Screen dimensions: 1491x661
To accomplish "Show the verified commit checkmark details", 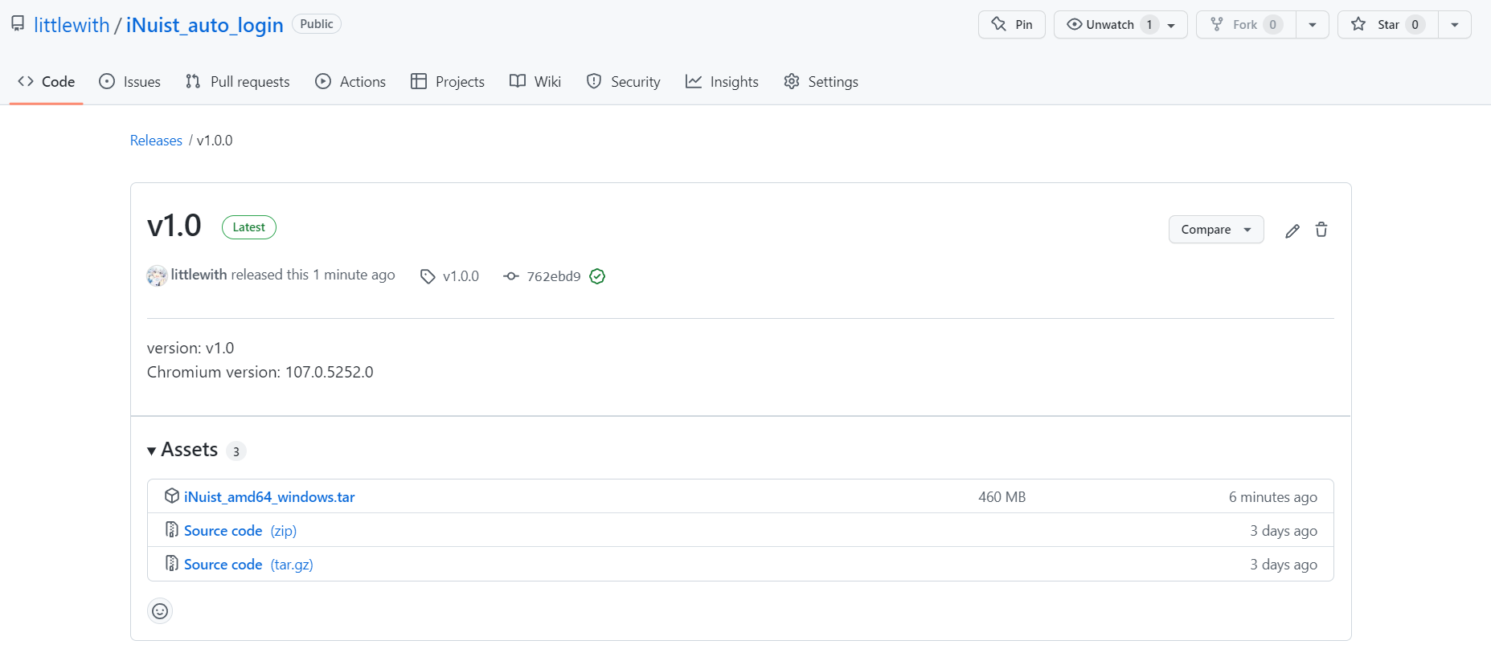I will point(597,276).
